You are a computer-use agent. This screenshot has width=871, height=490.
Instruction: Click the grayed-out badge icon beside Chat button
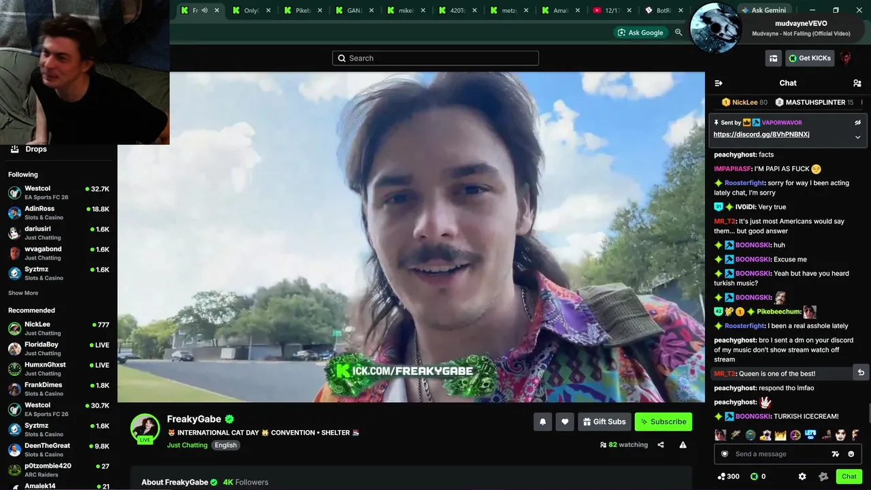[x=823, y=476]
